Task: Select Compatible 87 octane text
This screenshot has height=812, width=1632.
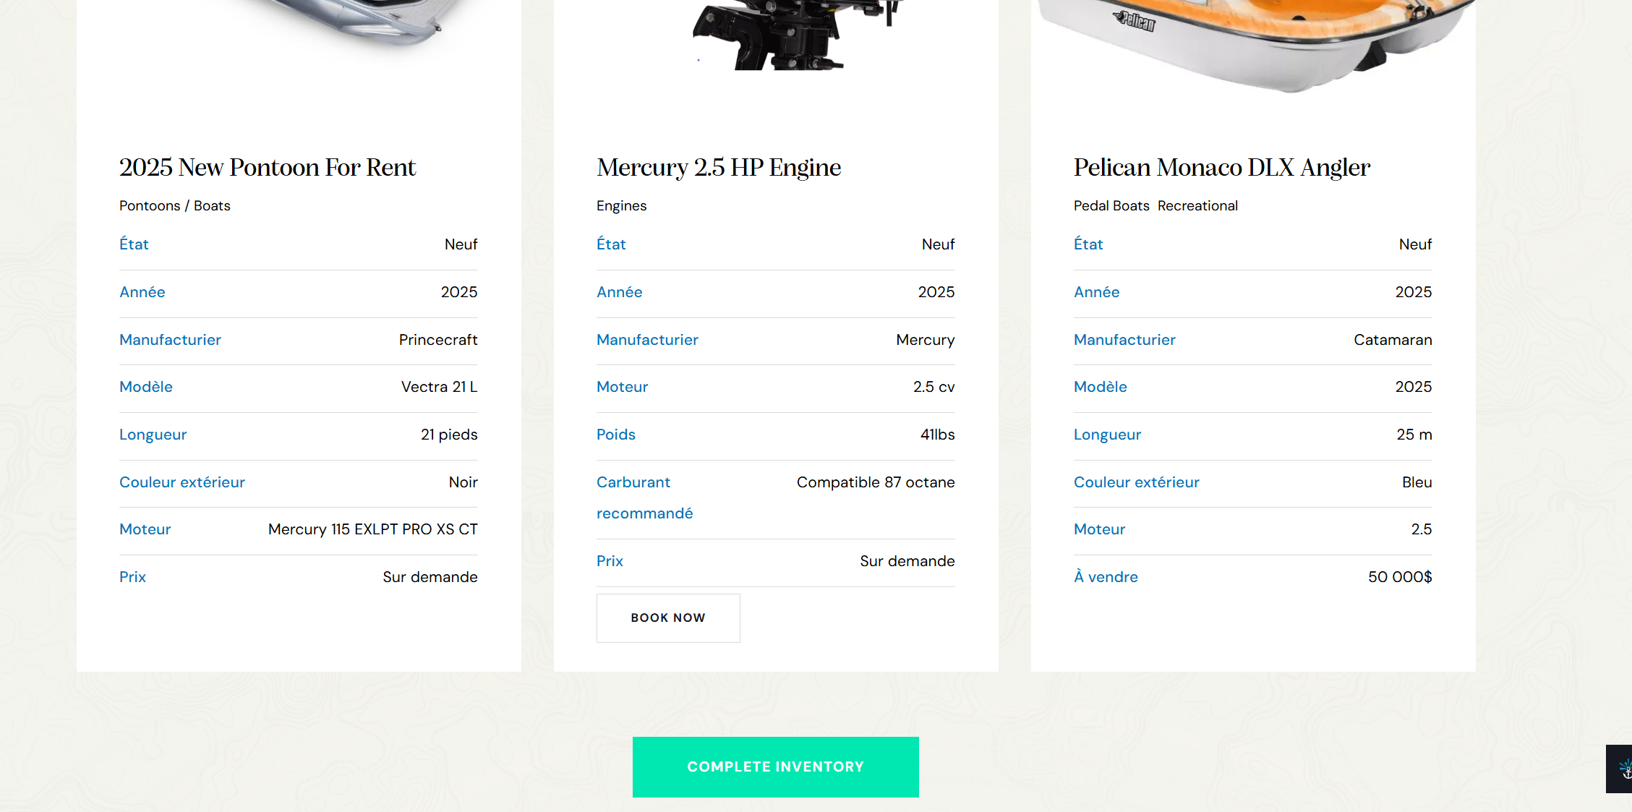Action: (876, 482)
